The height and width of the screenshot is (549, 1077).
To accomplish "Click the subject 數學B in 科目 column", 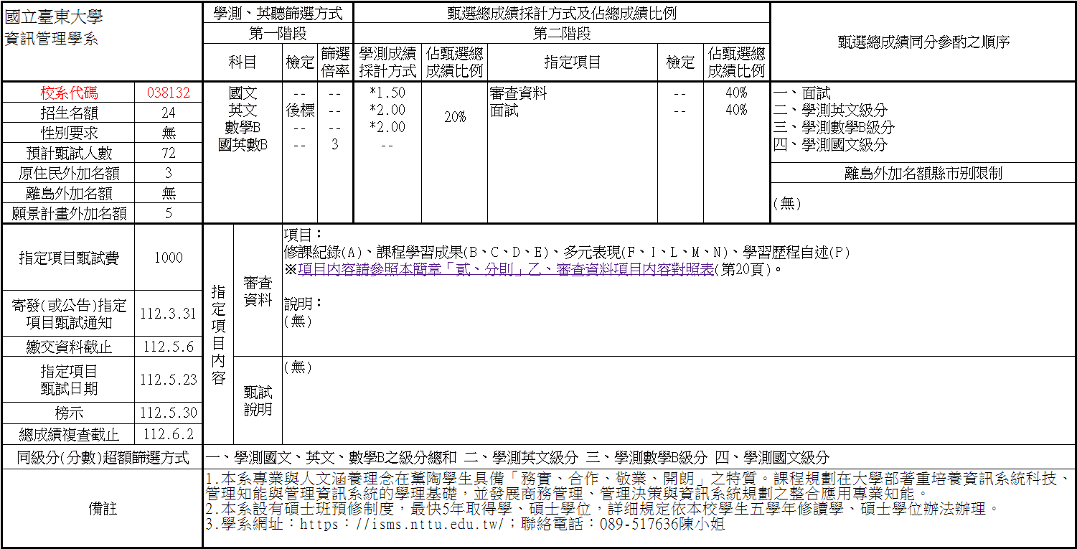I will tap(243, 127).
